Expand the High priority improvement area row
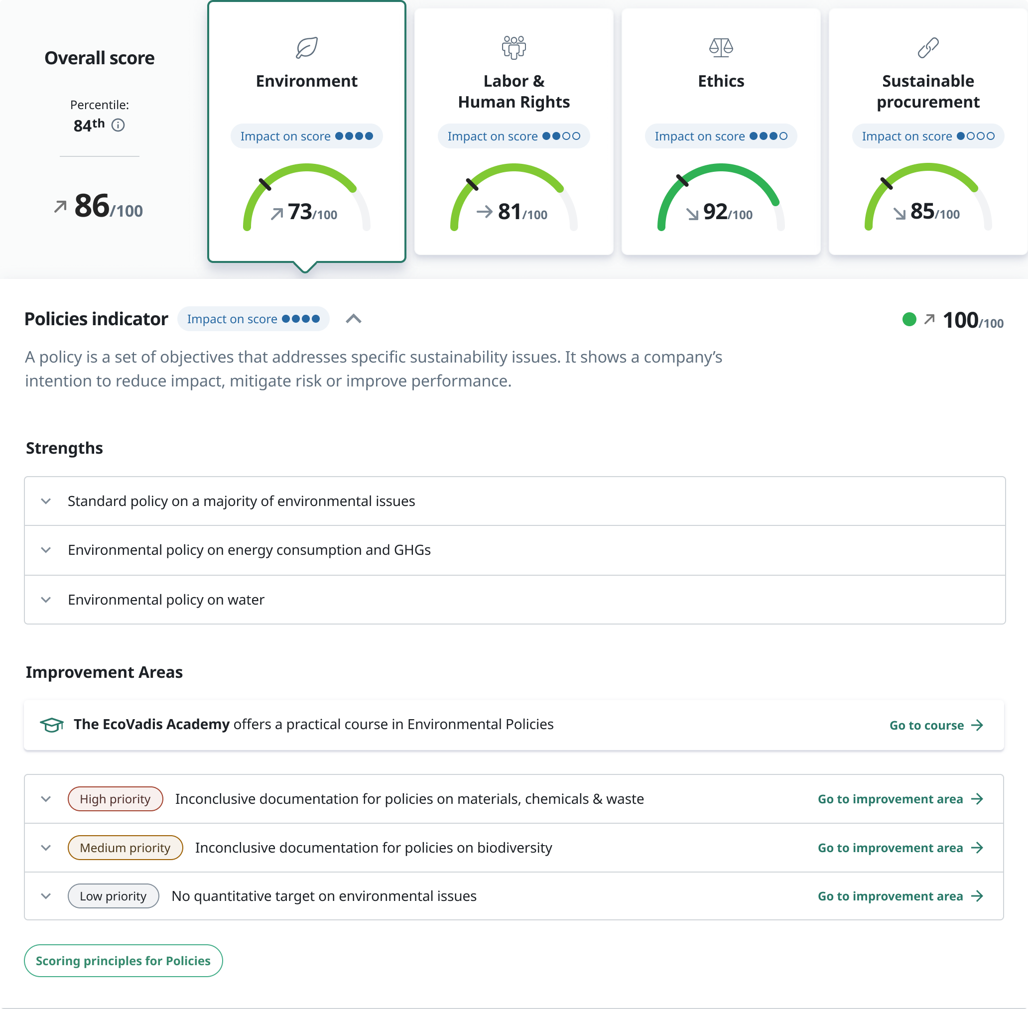The height and width of the screenshot is (1009, 1028). click(46, 799)
